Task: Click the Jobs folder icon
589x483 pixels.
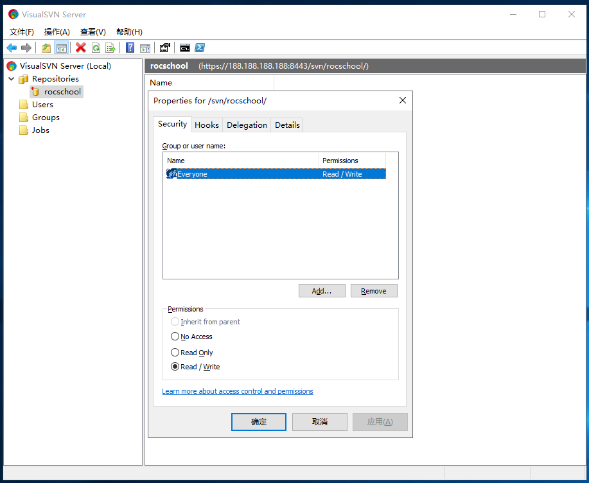Action: tap(23, 130)
